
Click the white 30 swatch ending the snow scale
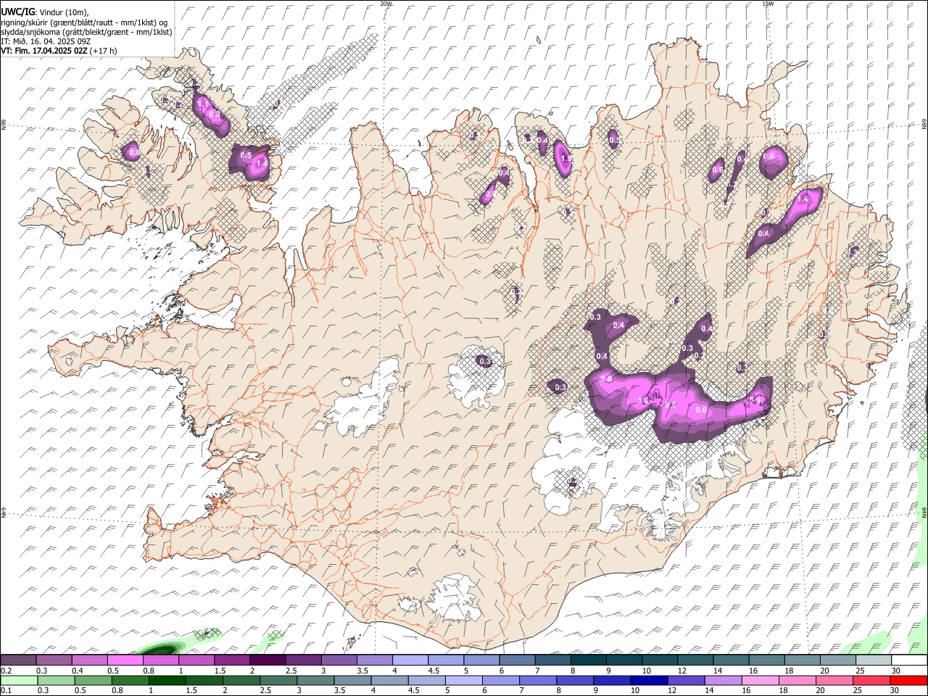tap(908, 660)
